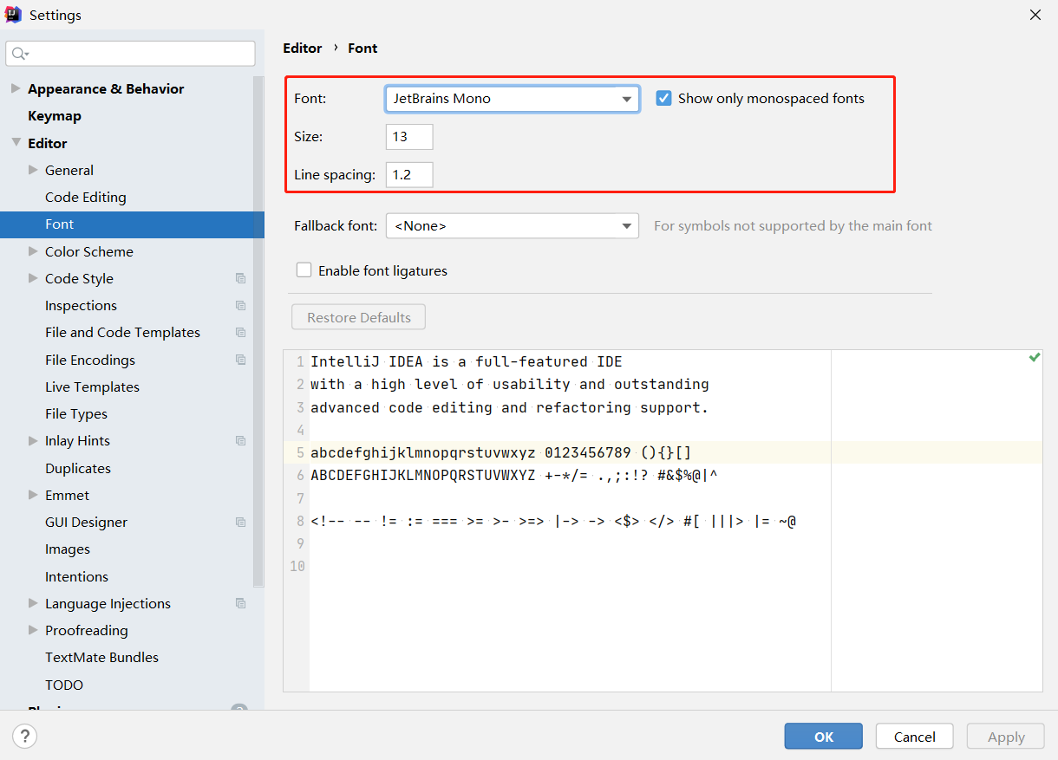Open Intentions settings
Viewport: 1058px width, 760px height.
tap(76, 577)
